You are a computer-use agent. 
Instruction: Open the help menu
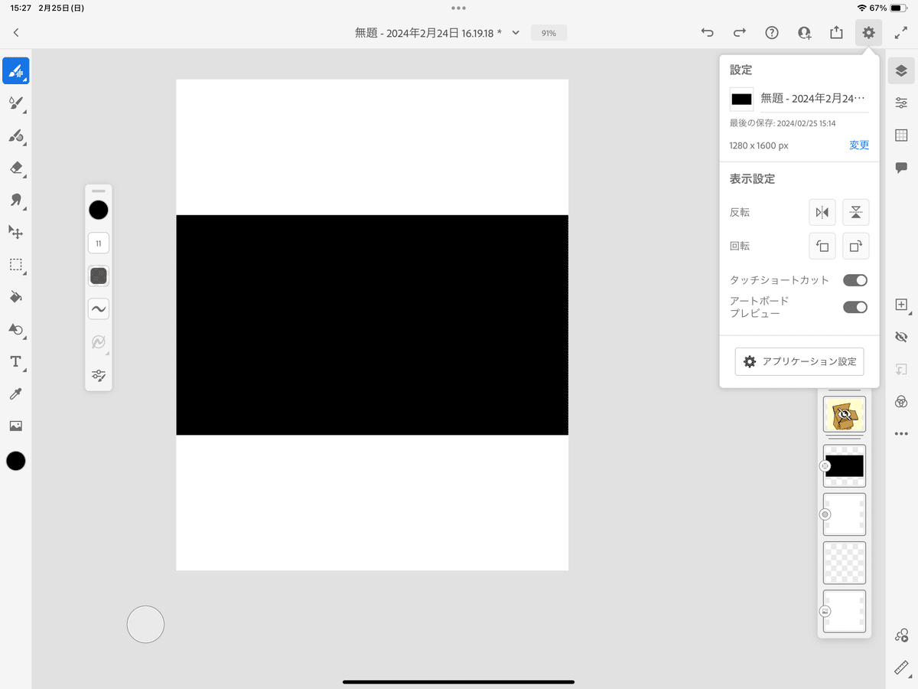772,33
